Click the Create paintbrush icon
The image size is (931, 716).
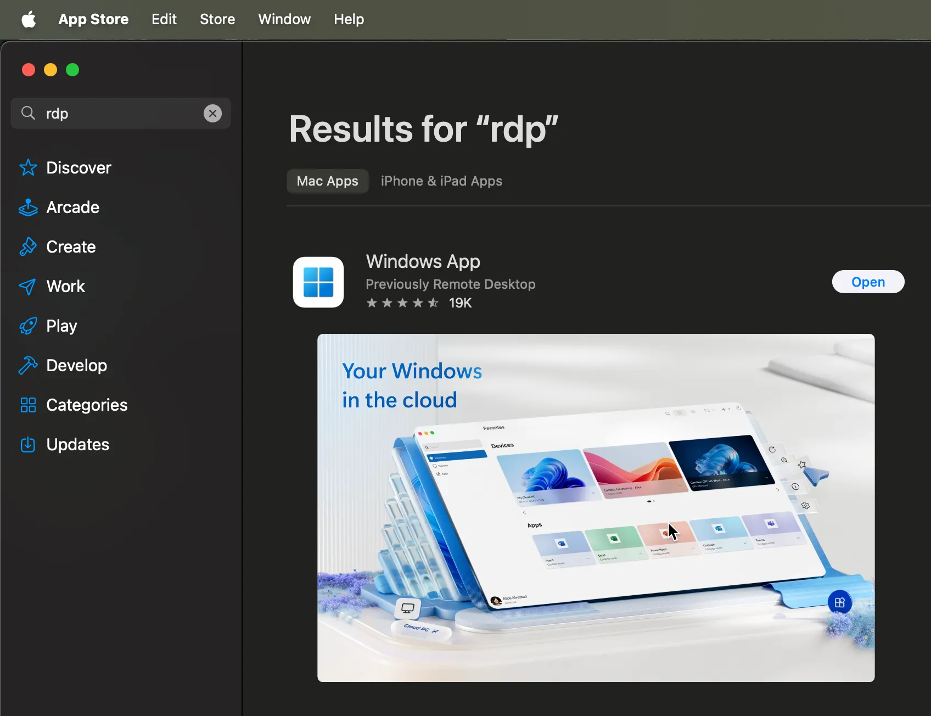point(28,247)
